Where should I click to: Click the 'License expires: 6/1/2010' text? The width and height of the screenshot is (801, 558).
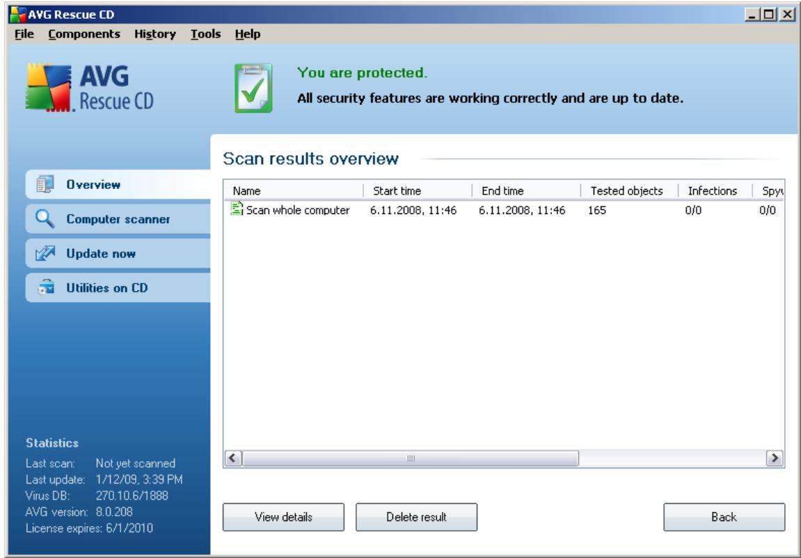point(89,528)
